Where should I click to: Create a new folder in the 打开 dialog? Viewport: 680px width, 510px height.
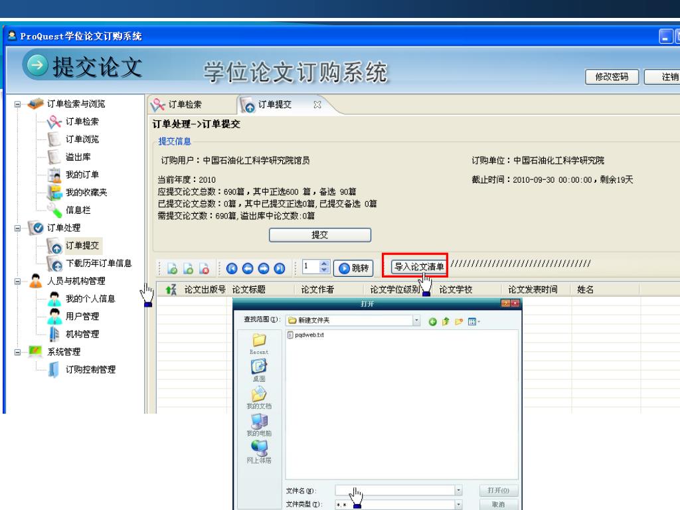[x=459, y=321]
